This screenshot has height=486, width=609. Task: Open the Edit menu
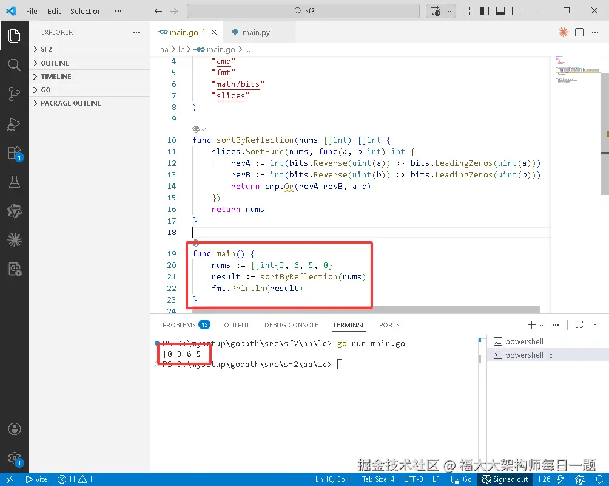pos(53,12)
